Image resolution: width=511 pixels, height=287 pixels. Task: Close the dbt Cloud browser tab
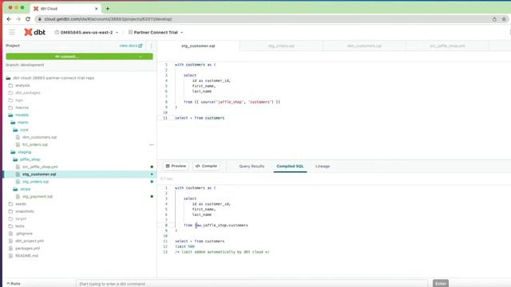(x=96, y=9)
